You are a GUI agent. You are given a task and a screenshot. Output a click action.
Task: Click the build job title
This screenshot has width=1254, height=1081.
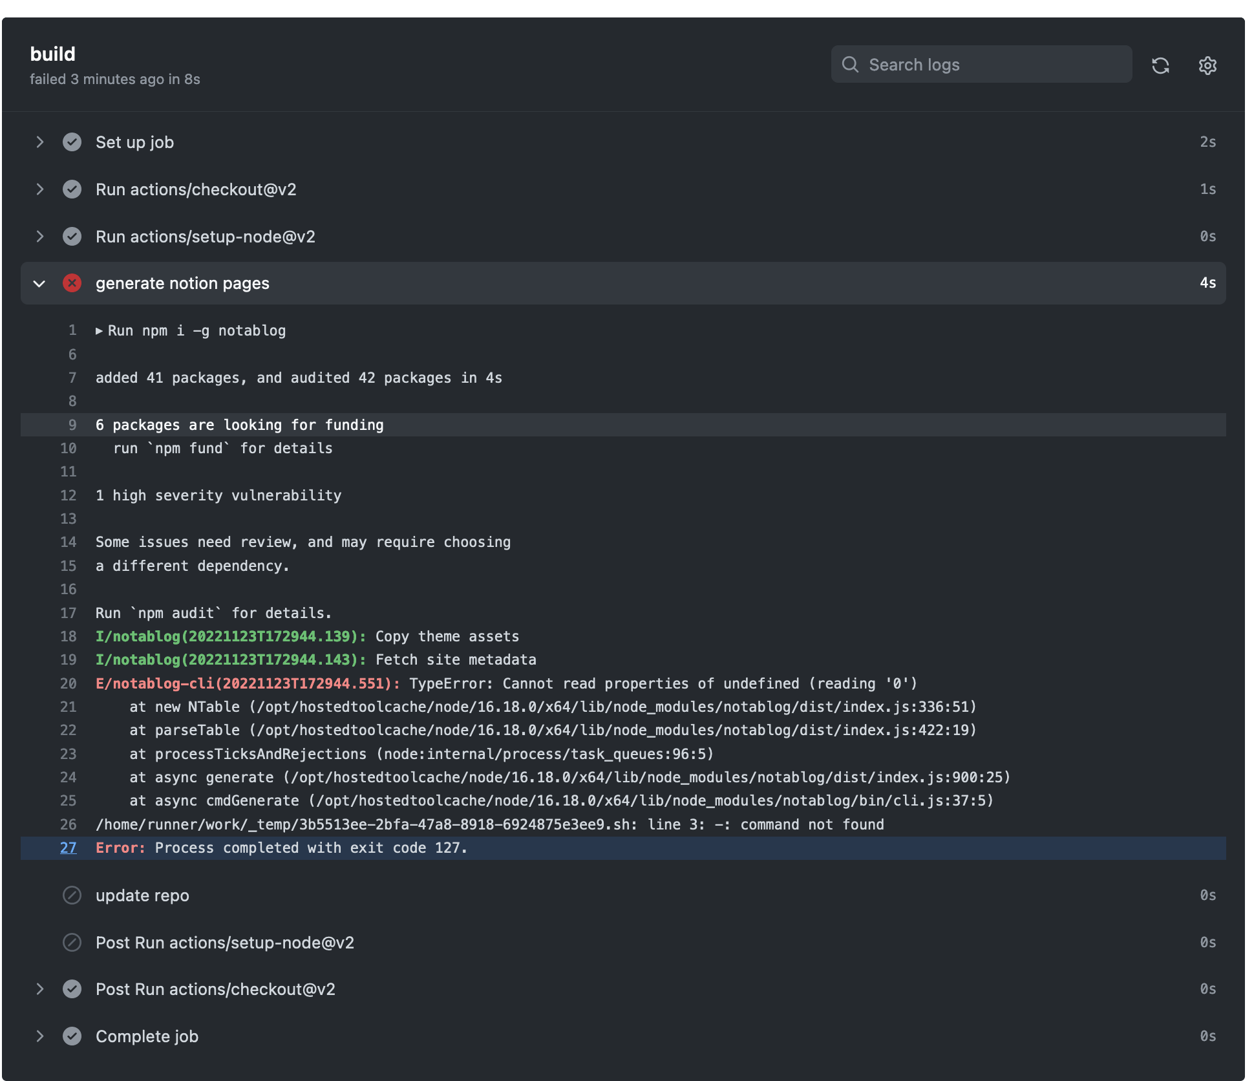53,54
